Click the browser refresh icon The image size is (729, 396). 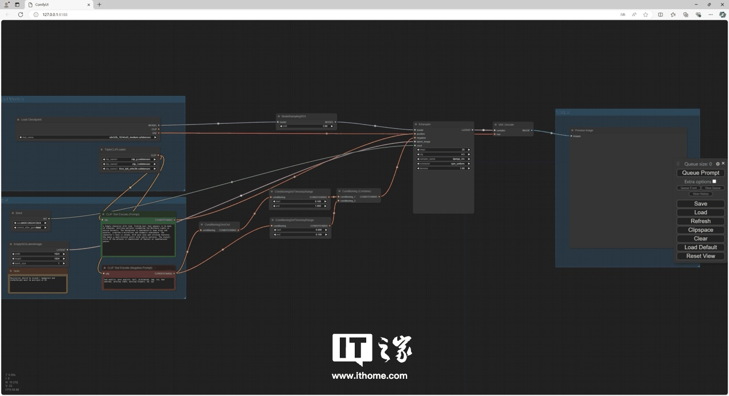tap(21, 15)
